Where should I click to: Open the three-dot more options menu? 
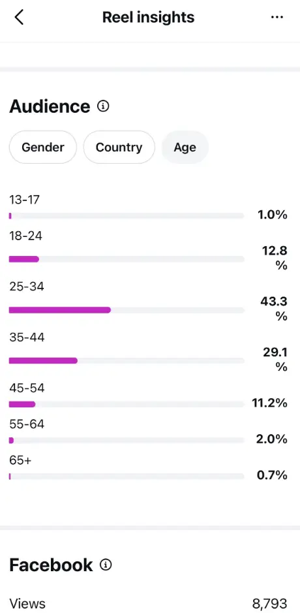[277, 17]
